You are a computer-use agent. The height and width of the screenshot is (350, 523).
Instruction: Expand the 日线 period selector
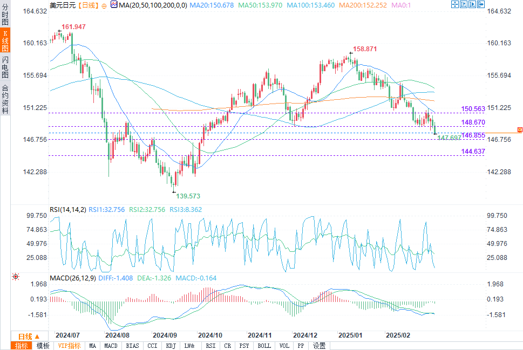click(x=29, y=337)
